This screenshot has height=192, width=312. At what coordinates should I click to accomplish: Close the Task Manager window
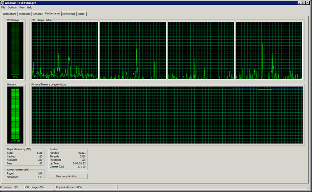point(307,3)
